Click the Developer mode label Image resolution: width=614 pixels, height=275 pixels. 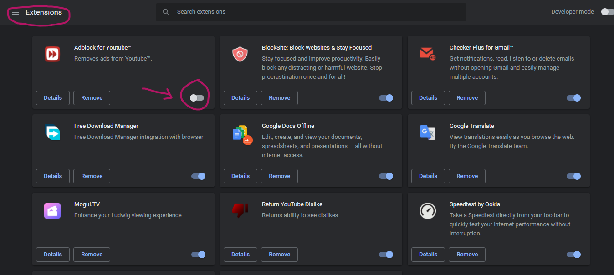573,12
